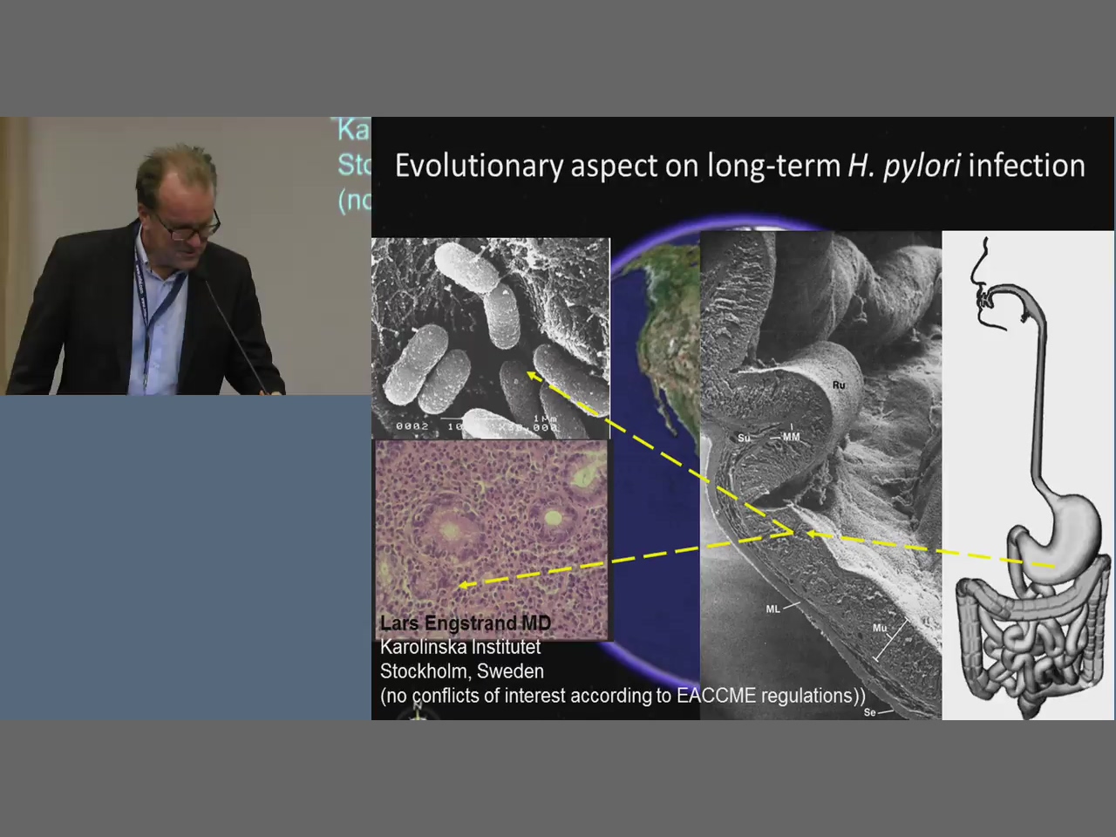Click the digestive tract anatomy diagram
The width and height of the screenshot is (1116, 837).
[x=1028, y=475]
